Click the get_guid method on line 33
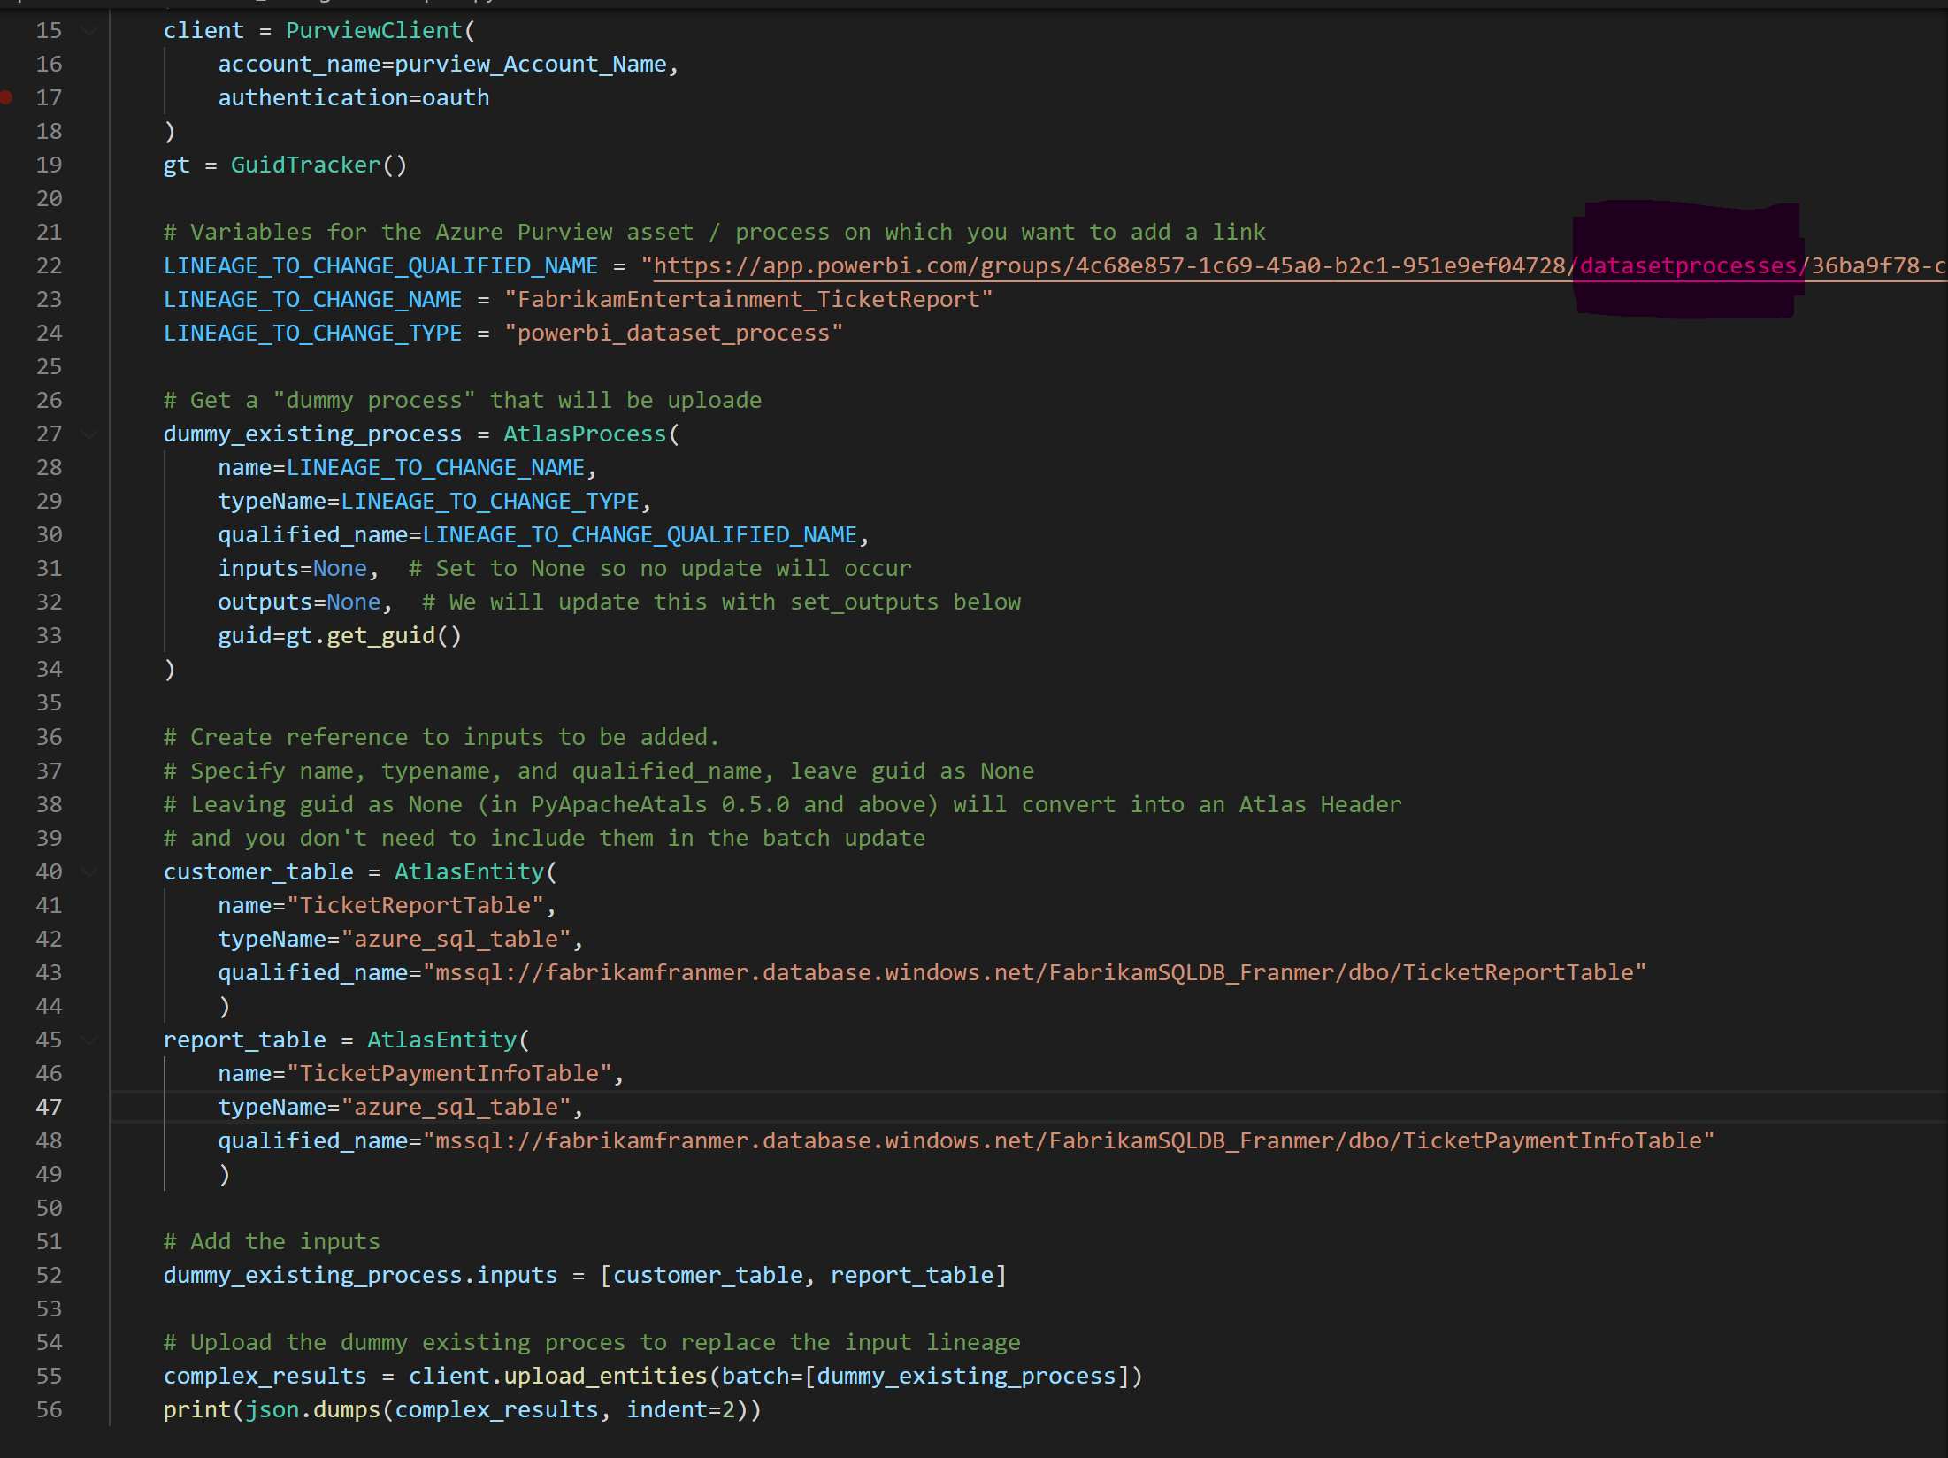 tap(380, 636)
